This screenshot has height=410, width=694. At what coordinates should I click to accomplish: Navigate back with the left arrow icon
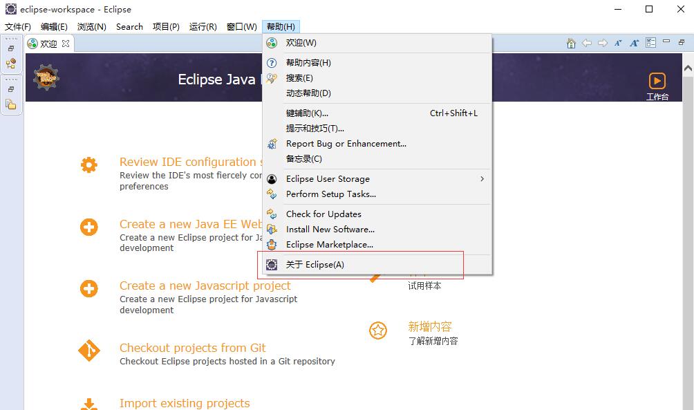[587, 43]
